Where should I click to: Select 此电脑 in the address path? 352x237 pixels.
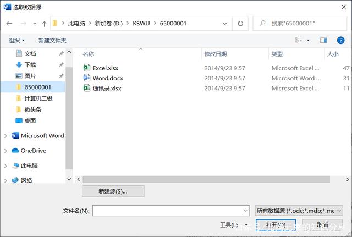click(x=76, y=23)
